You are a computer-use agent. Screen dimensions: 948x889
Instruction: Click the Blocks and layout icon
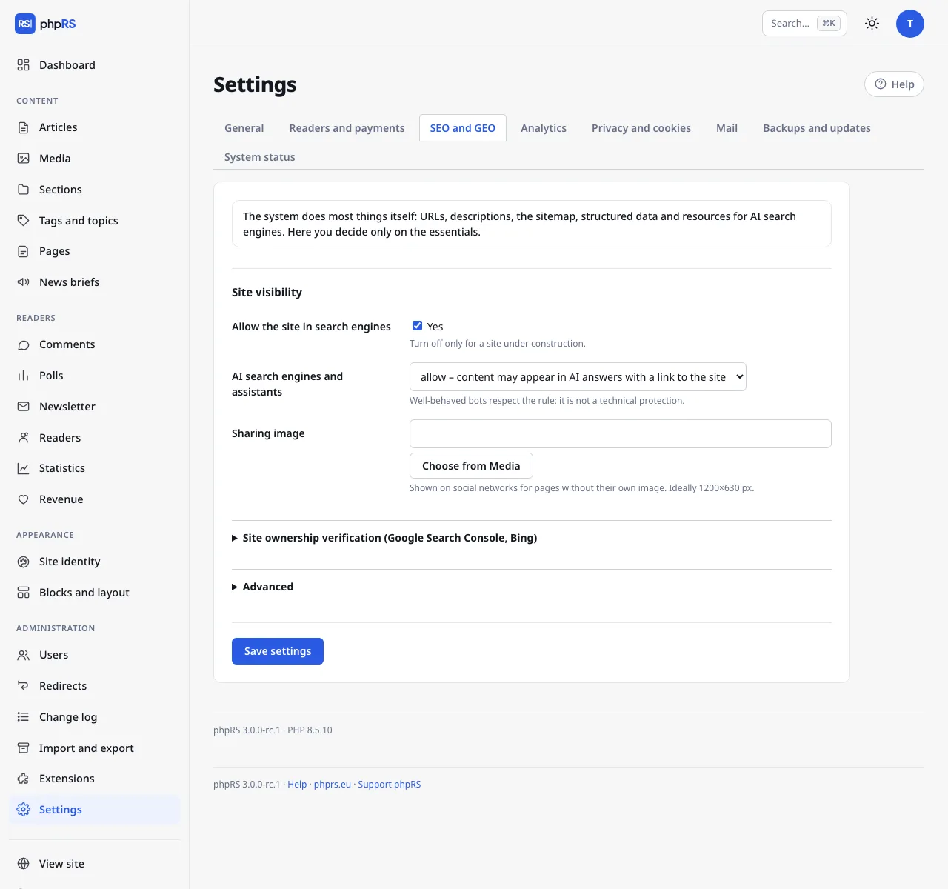tap(24, 593)
